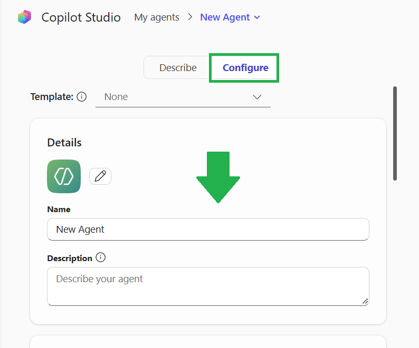Focus the Describe your agent text area
The height and width of the screenshot is (348, 419).
pos(208,286)
